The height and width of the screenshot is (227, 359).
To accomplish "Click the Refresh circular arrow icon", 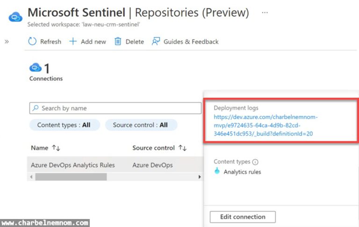I will 32,42.
